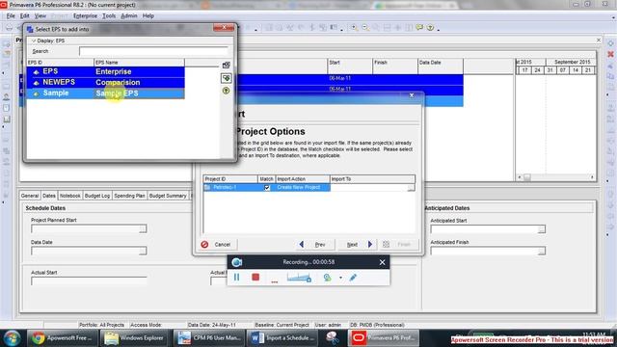
Task: Open Anticipated Start date picker
Action: point(542,229)
